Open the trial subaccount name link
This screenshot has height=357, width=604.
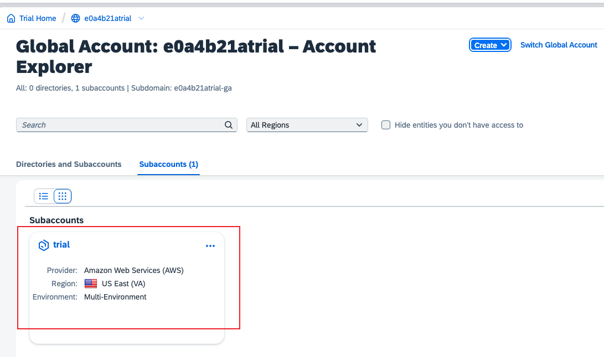61,245
